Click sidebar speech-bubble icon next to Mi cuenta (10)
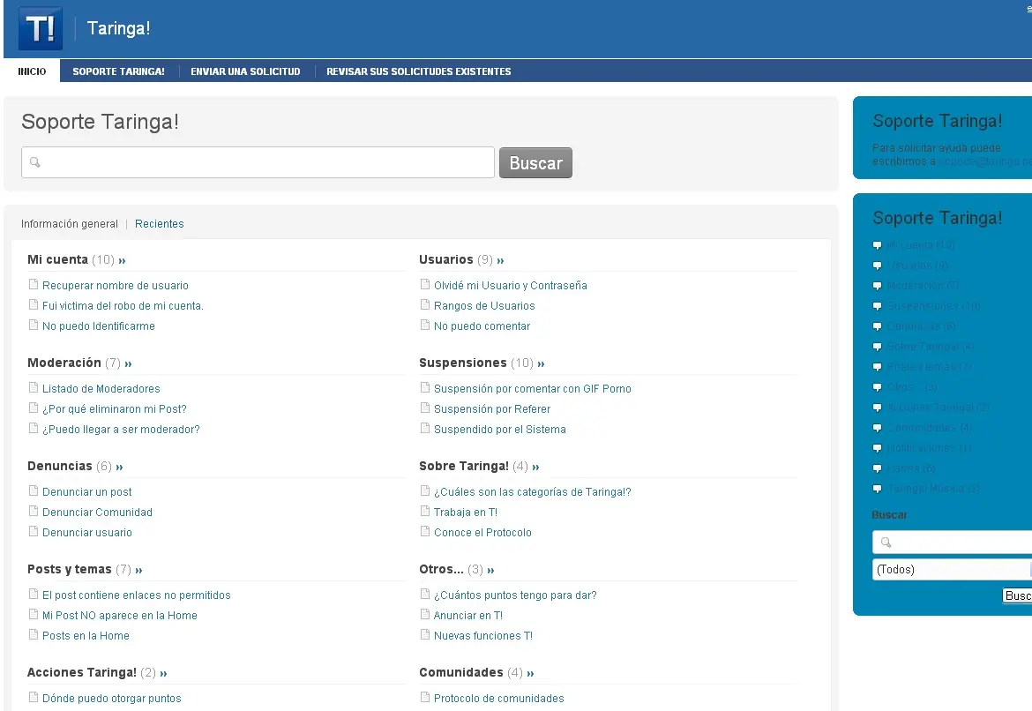The width and height of the screenshot is (1032, 711). [x=878, y=245]
